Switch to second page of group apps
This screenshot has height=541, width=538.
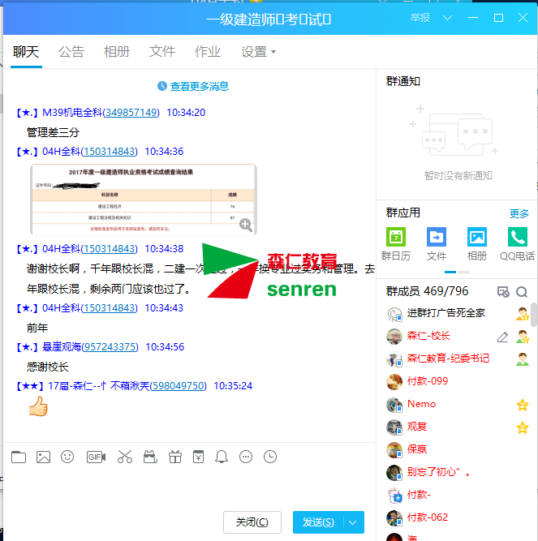point(463,273)
